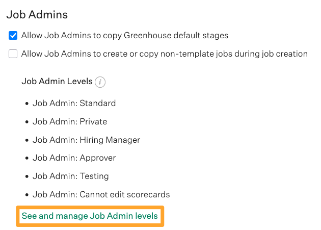Open See and manage Job Admin levels link
The width and height of the screenshot is (321, 230).
coord(90,216)
